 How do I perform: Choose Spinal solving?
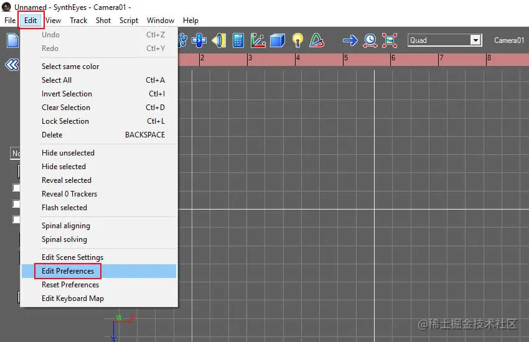99,239
